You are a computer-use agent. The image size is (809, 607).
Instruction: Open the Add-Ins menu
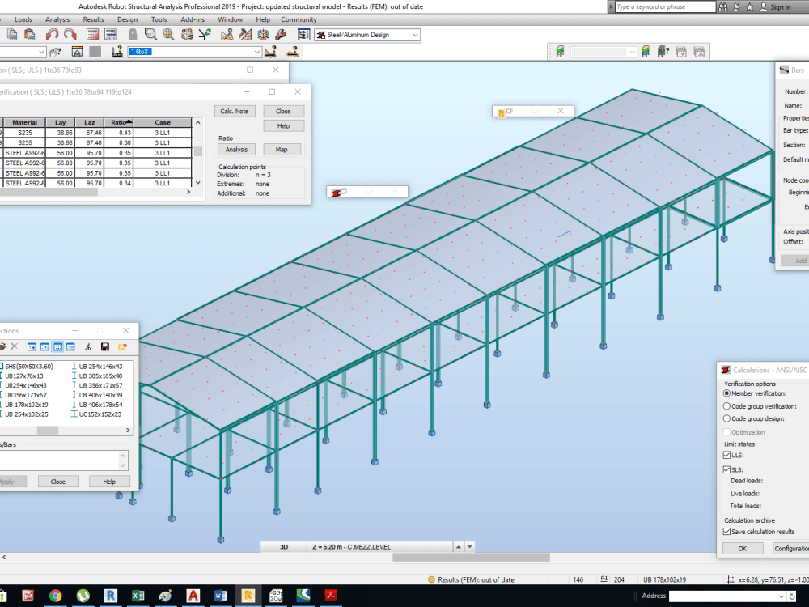pos(193,19)
